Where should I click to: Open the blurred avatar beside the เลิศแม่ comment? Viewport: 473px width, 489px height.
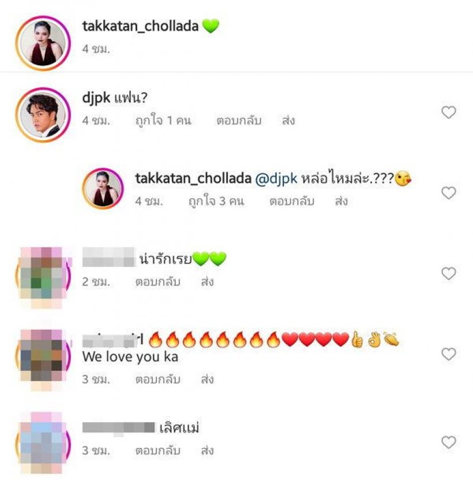pos(43,444)
